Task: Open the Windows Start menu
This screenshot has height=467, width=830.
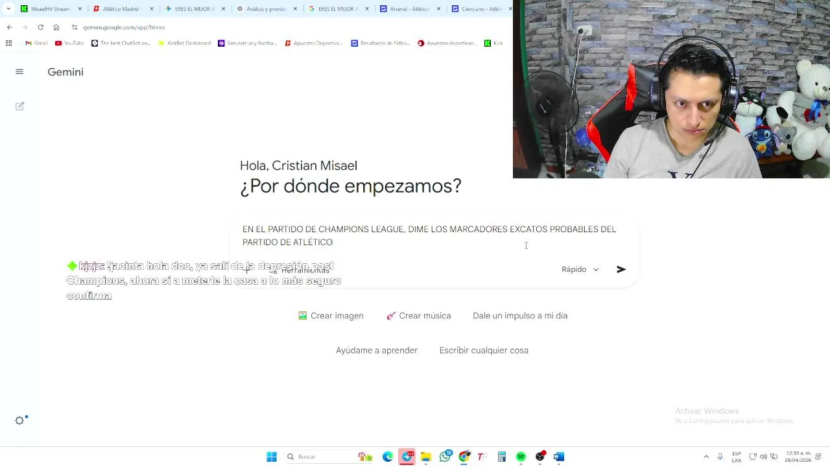Action: click(272, 457)
